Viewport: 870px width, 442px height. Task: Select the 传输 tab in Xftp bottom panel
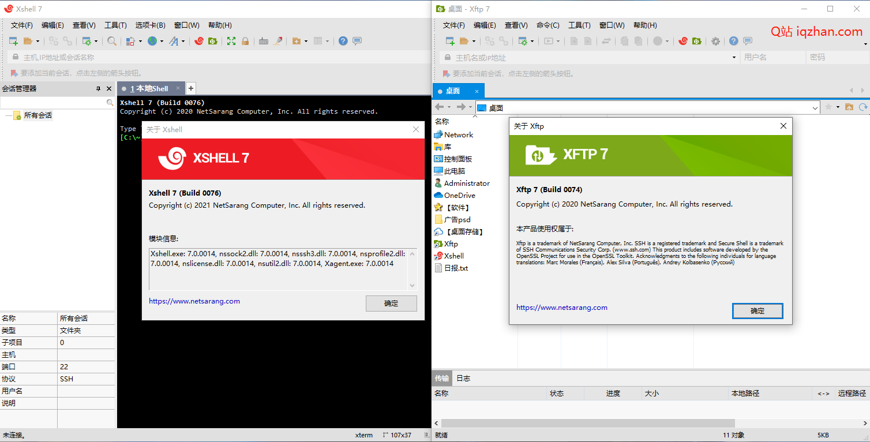(x=442, y=379)
